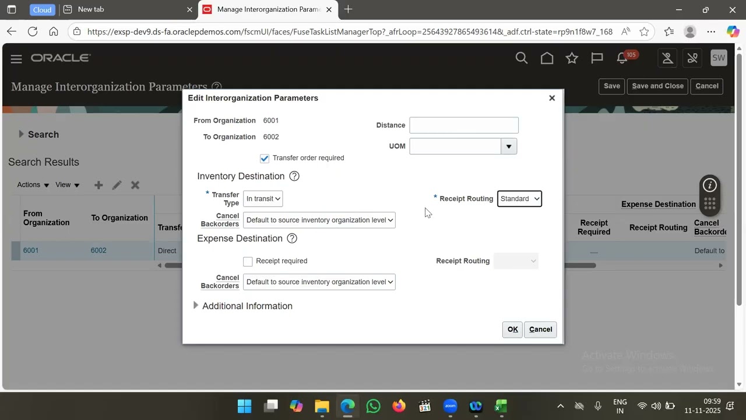
Task: Click the 6002 To Organization cell
Action: [x=98, y=250]
